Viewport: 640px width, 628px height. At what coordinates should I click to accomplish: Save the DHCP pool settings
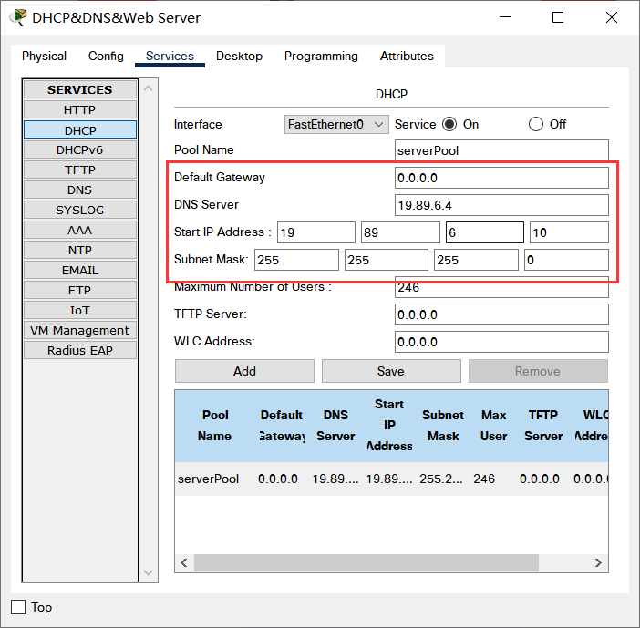[391, 371]
